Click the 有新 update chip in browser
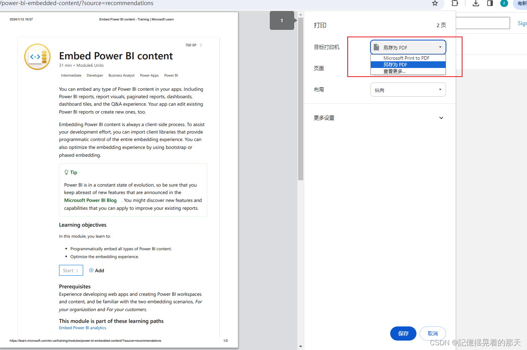Image resolution: width=527 pixels, height=350 pixels. (x=521, y=4)
